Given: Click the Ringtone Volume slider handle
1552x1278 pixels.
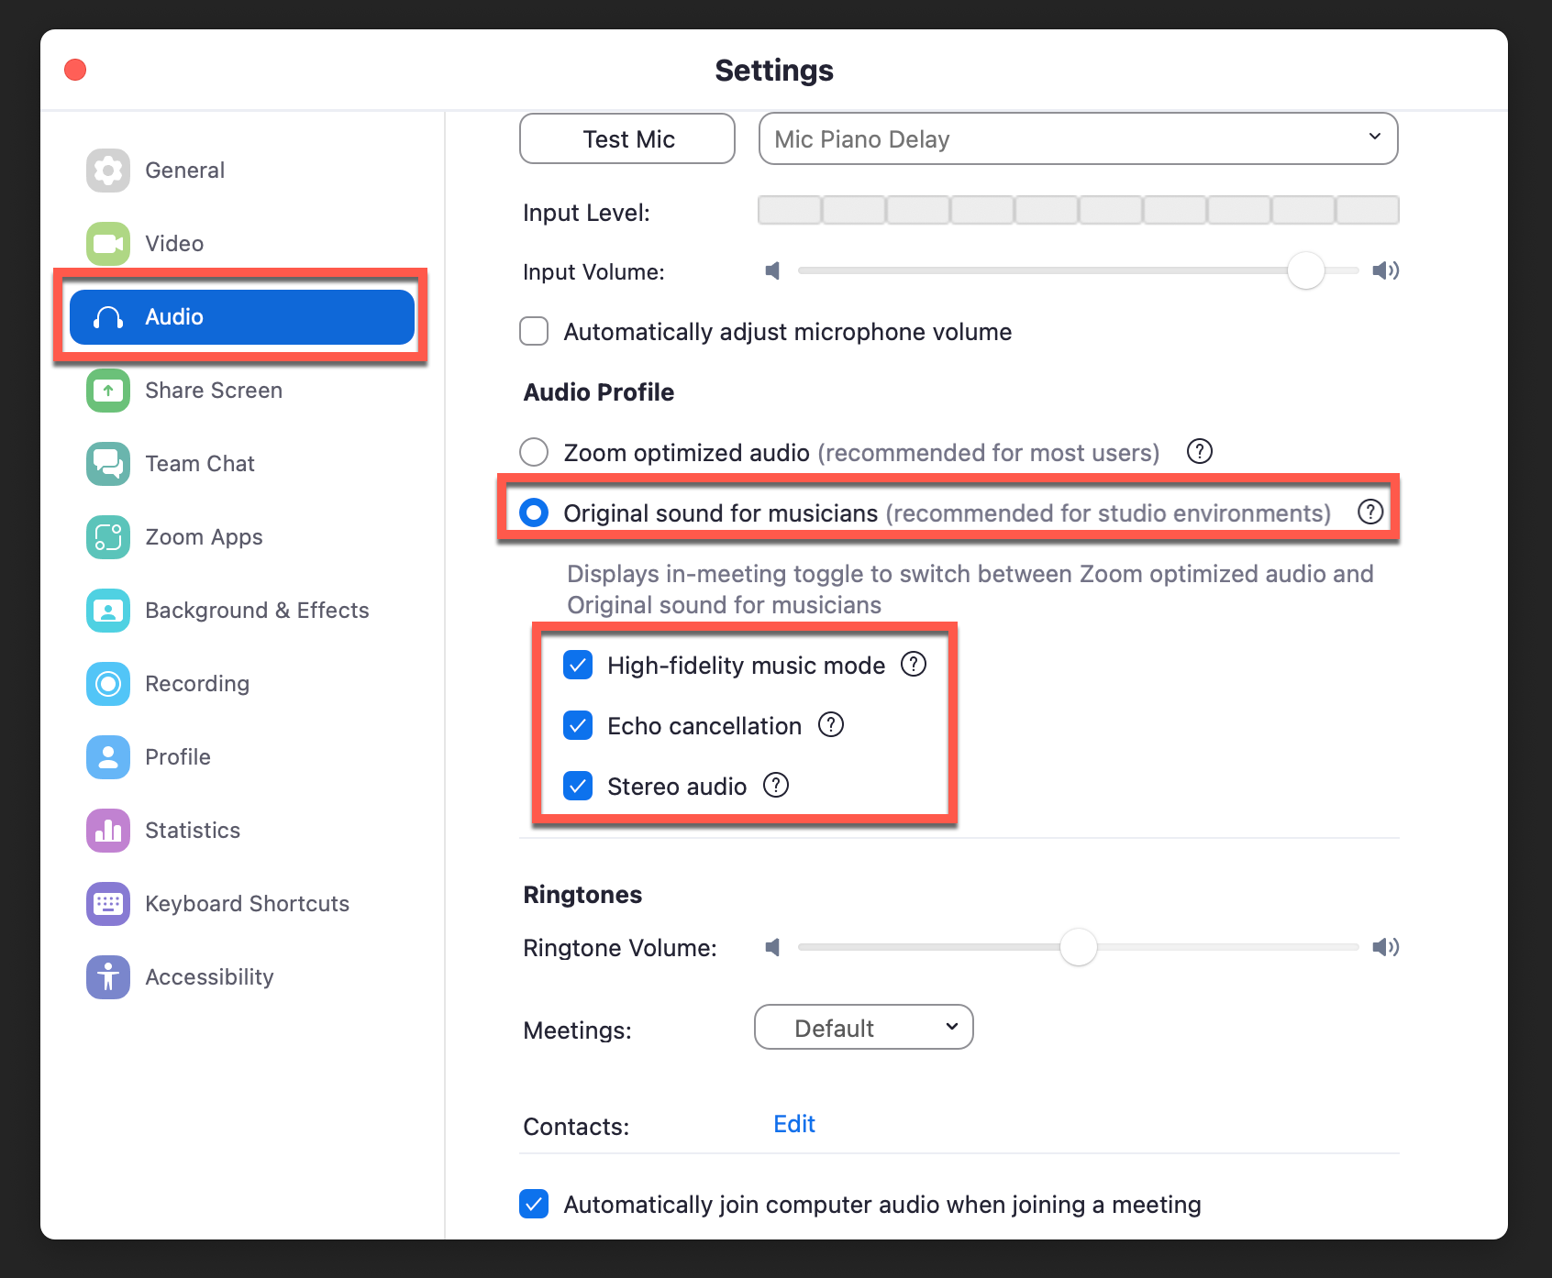Looking at the screenshot, I should [x=1079, y=947].
